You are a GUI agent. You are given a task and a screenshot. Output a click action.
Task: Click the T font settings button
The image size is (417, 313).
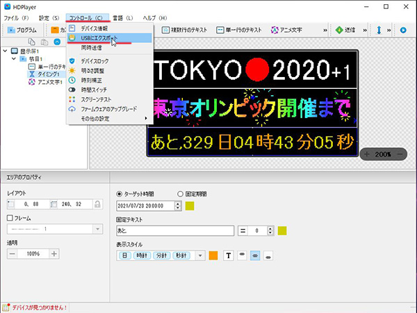[x=229, y=255]
